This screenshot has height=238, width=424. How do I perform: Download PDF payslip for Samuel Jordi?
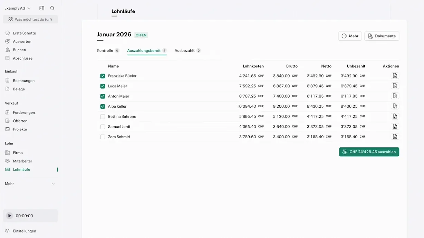point(395,126)
